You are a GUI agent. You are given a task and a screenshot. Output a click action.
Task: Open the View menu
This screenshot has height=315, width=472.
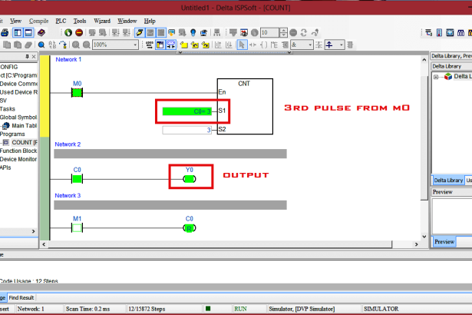[x=15, y=21]
